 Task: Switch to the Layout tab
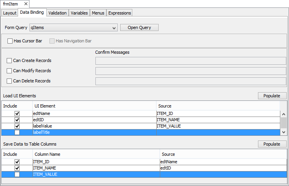[x=9, y=13]
